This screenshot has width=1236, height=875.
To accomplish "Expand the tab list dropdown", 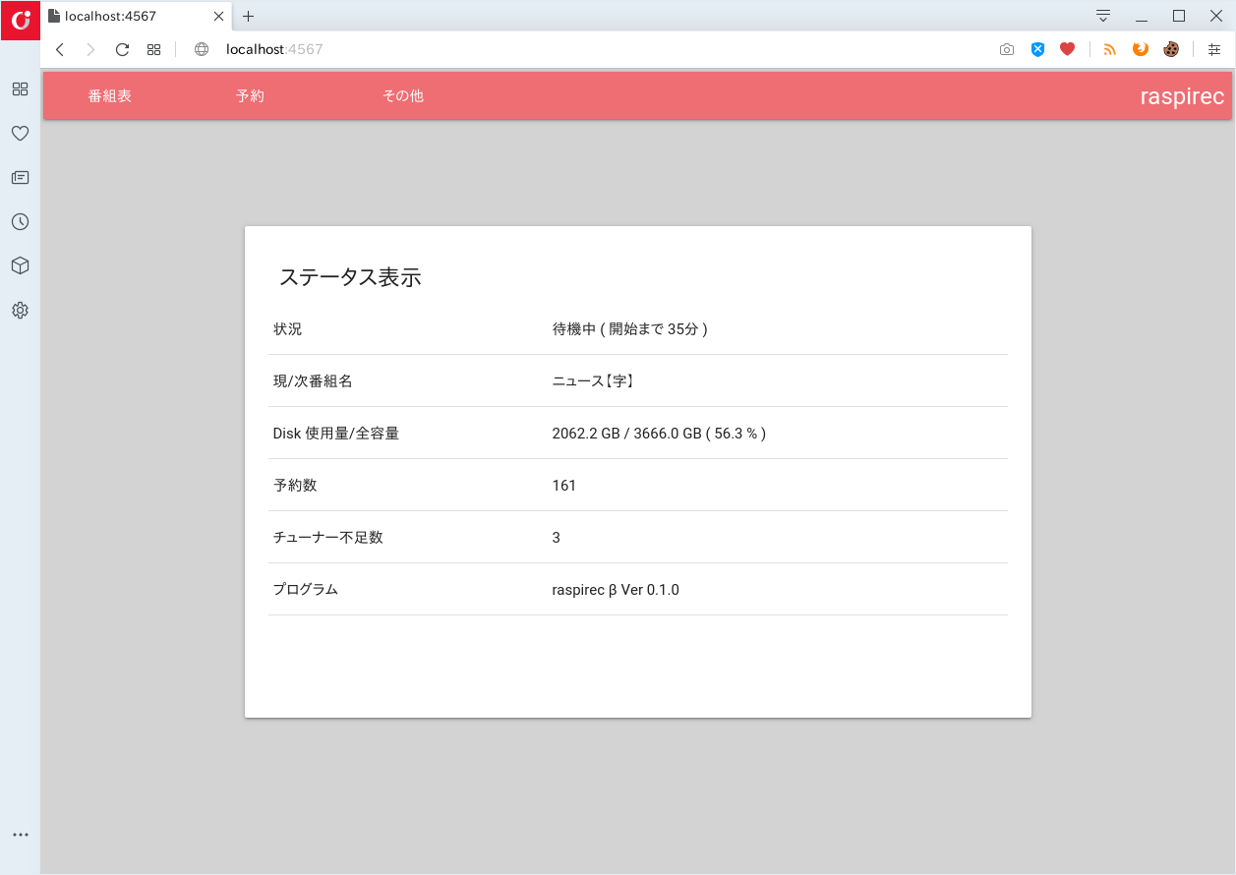I will 1103,16.
